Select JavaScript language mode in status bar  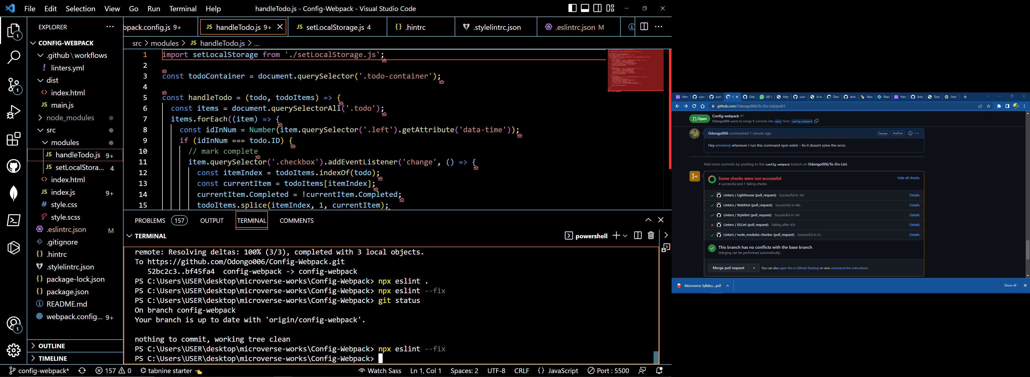tap(562, 371)
